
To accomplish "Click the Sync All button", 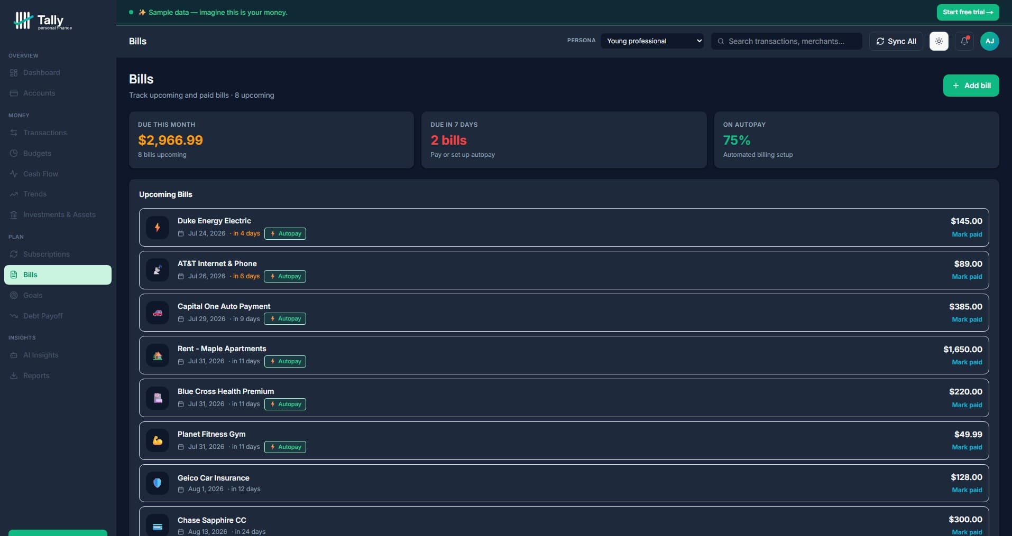I will tap(896, 41).
